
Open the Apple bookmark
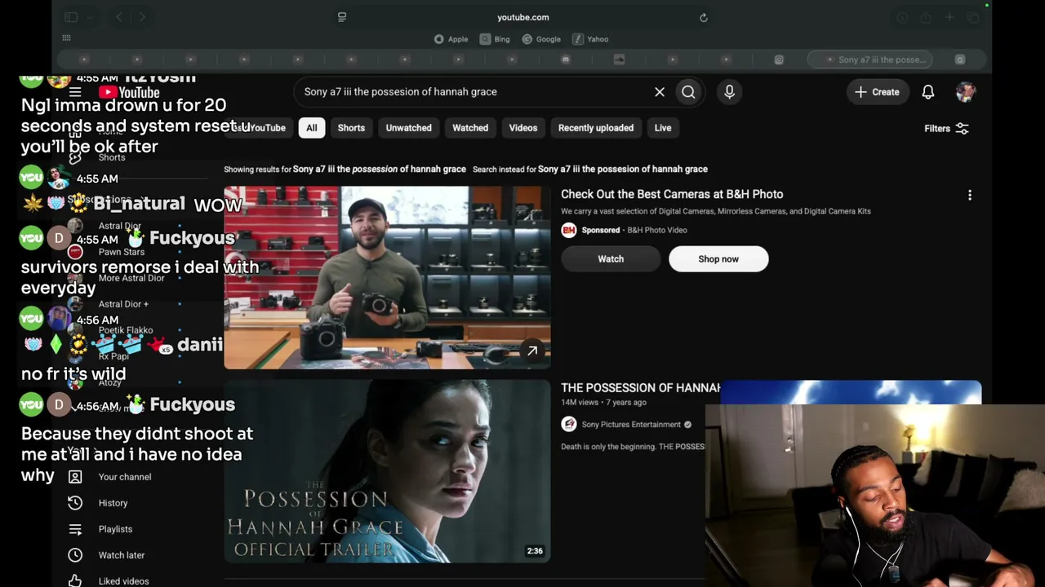click(451, 39)
